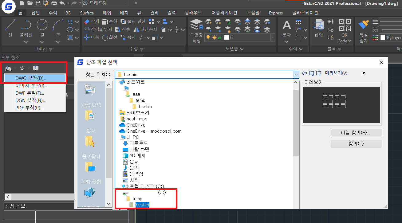
Task: Click the New file icon in quick access toolbar
Action: click(22, 3)
